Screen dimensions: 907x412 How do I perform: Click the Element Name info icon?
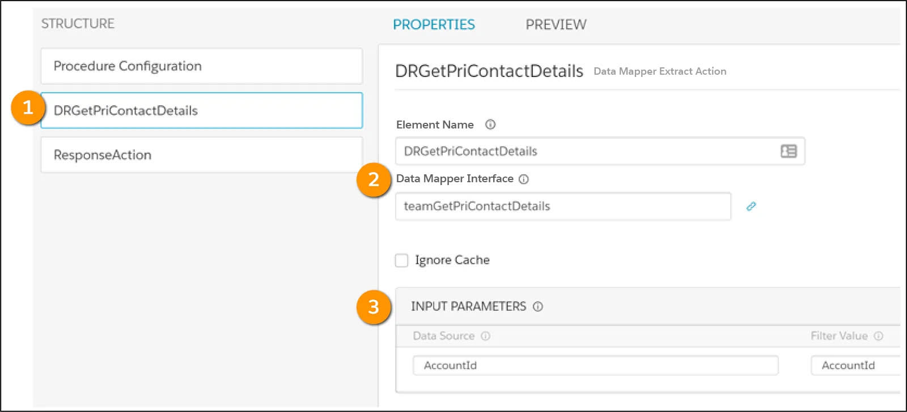(x=490, y=125)
